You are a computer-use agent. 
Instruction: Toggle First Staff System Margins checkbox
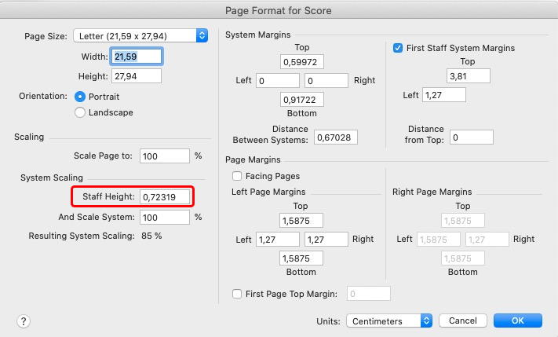coord(397,48)
